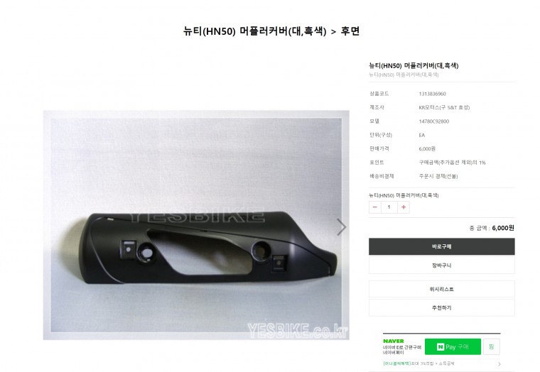Click the product code 1313836960
Viewport: 540px width, 372px height.
click(x=432, y=94)
